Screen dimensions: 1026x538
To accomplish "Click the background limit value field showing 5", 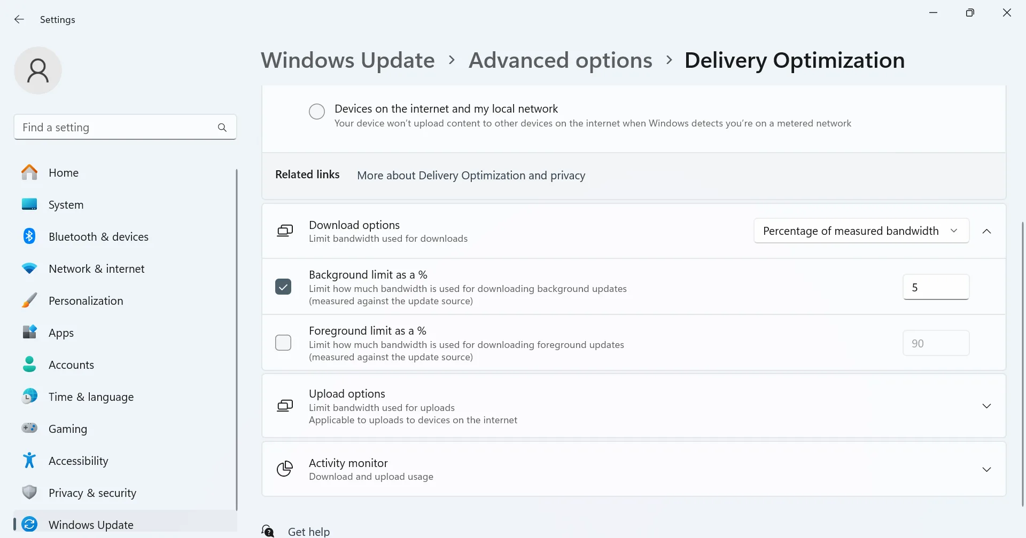I will pyautogui.click(x=936, y=287).
